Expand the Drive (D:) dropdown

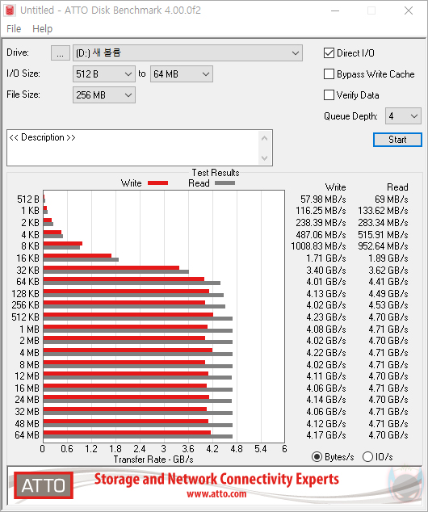(187, 53)
